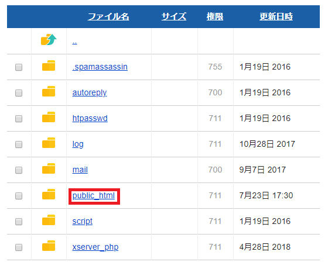This screenshot has width=328, height=269.
Task: Click the log folder icon
Action: (x=49, y=143)
